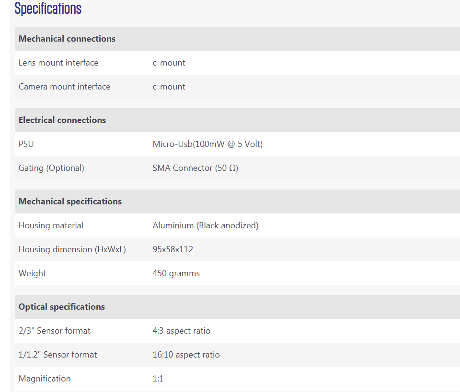
Task: Select the Gating (Optional) label
Action: click(51, 168)
